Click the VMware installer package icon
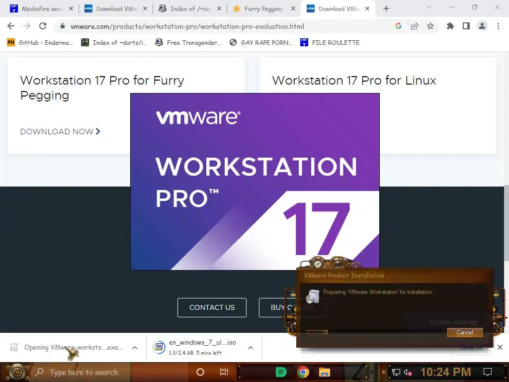509x382 pixels. tap(313, 296)
